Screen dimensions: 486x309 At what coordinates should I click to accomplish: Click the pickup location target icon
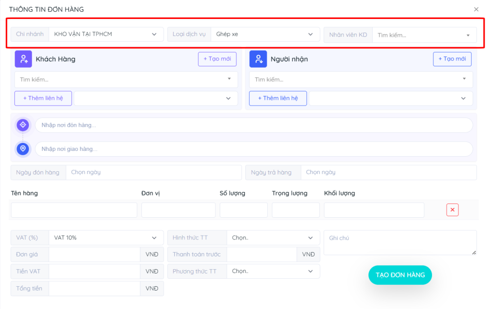23,125
